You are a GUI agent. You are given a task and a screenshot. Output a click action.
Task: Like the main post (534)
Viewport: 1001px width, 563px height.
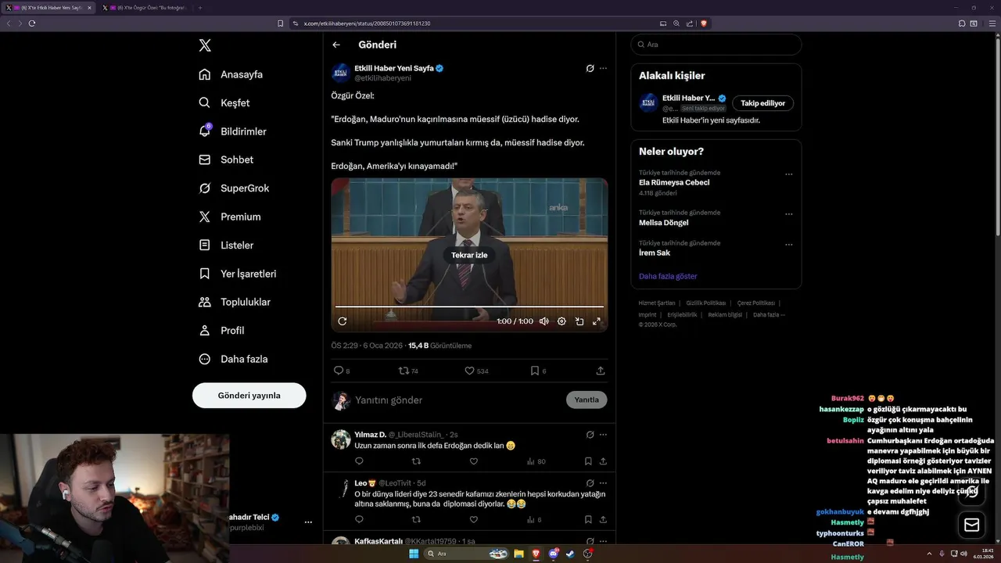[x=476, y=371]
